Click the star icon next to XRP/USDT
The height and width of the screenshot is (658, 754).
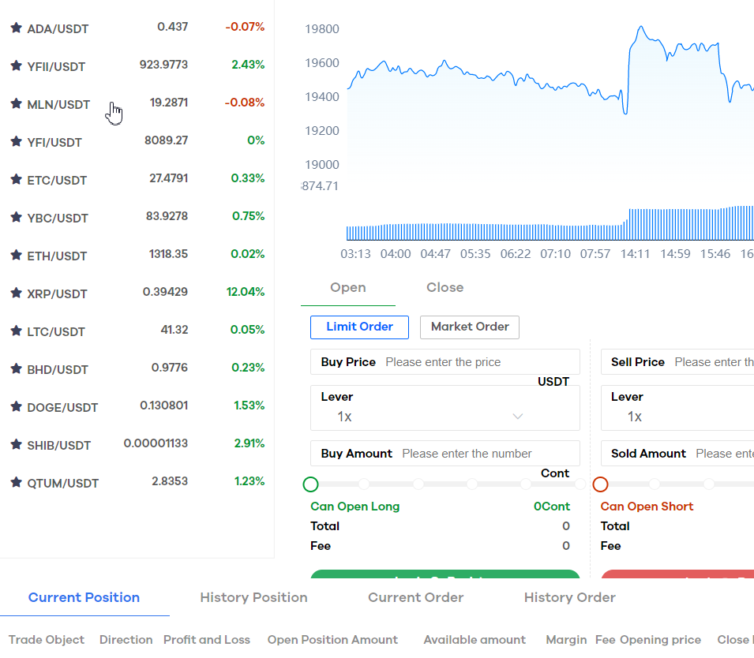click(x=17, y=293)
